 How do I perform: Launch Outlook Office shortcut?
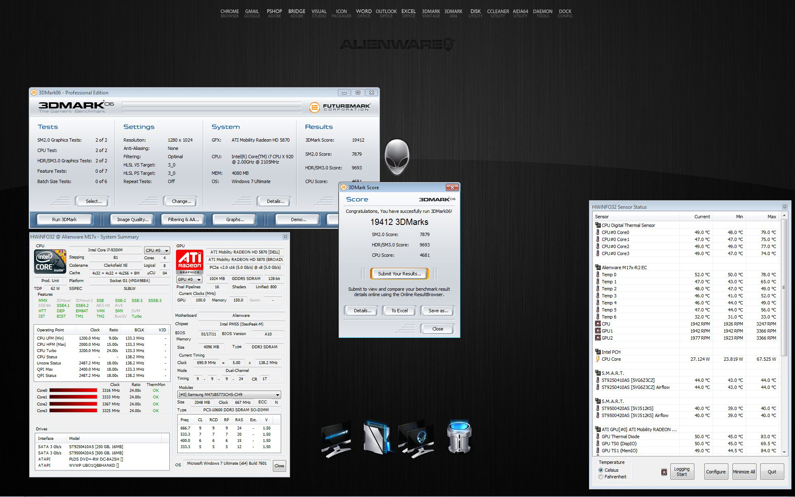386,14
